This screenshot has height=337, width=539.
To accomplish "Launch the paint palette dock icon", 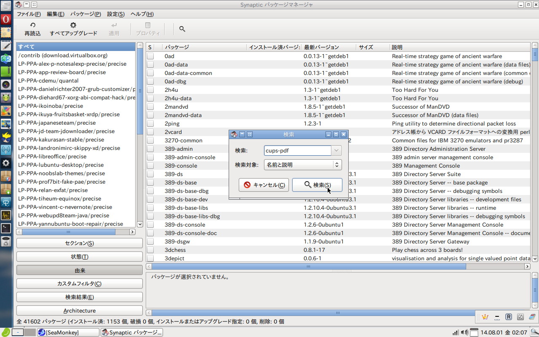I will (x=5, y=111).
